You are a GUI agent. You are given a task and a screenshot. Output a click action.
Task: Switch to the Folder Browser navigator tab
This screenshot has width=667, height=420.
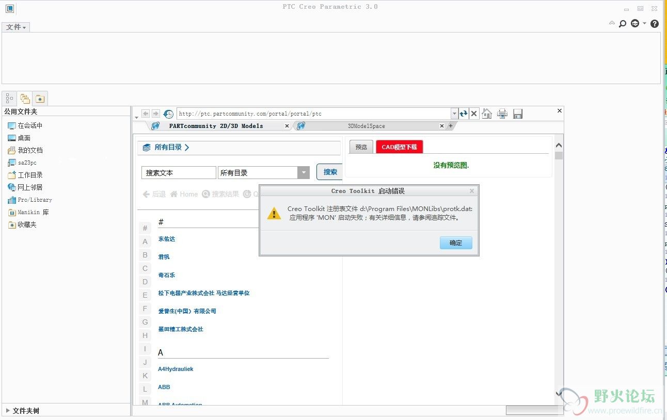point(25,98)
